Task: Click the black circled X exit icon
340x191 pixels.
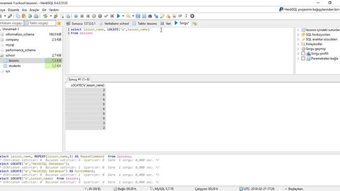Action: pyautogui.click(x=192, y=16)
